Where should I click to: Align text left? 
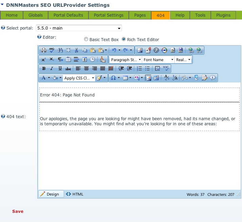click(x=78, y=68)
